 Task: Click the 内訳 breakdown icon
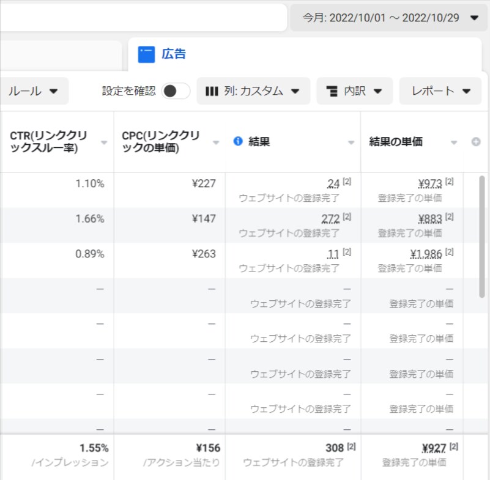point(332,91)
